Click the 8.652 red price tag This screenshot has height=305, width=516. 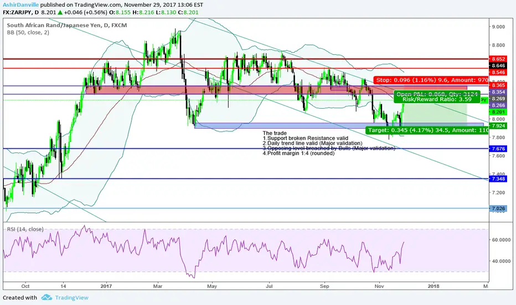tap(498, 59)
